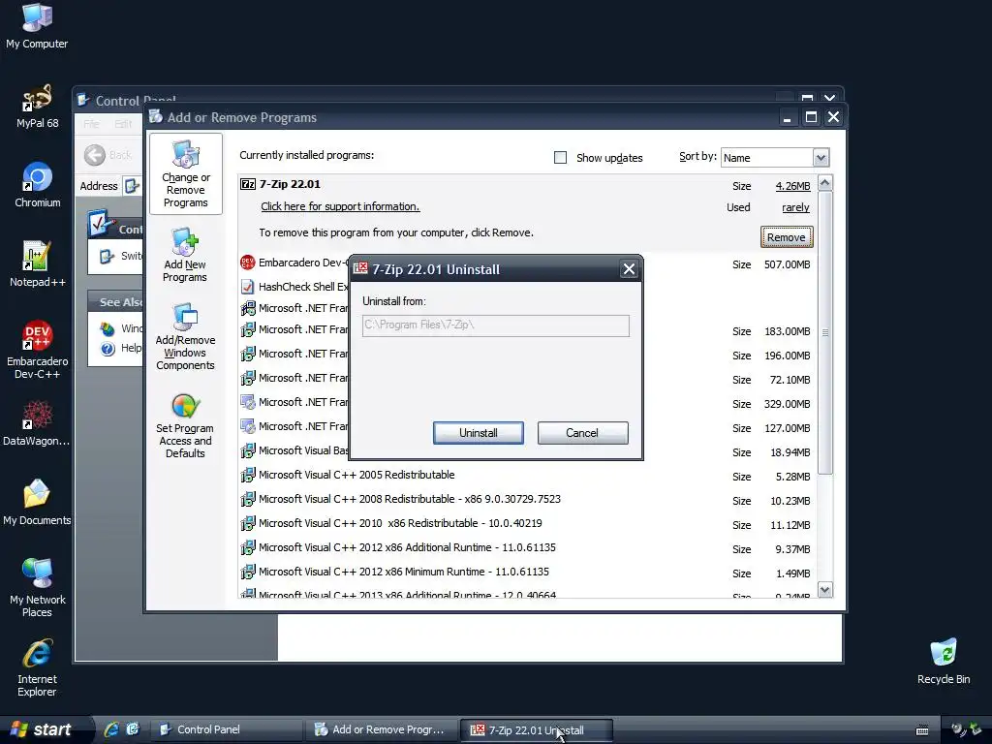Open the Sort by Name dropdown
This screenshot has height=744, width=992.
[821, 158]
